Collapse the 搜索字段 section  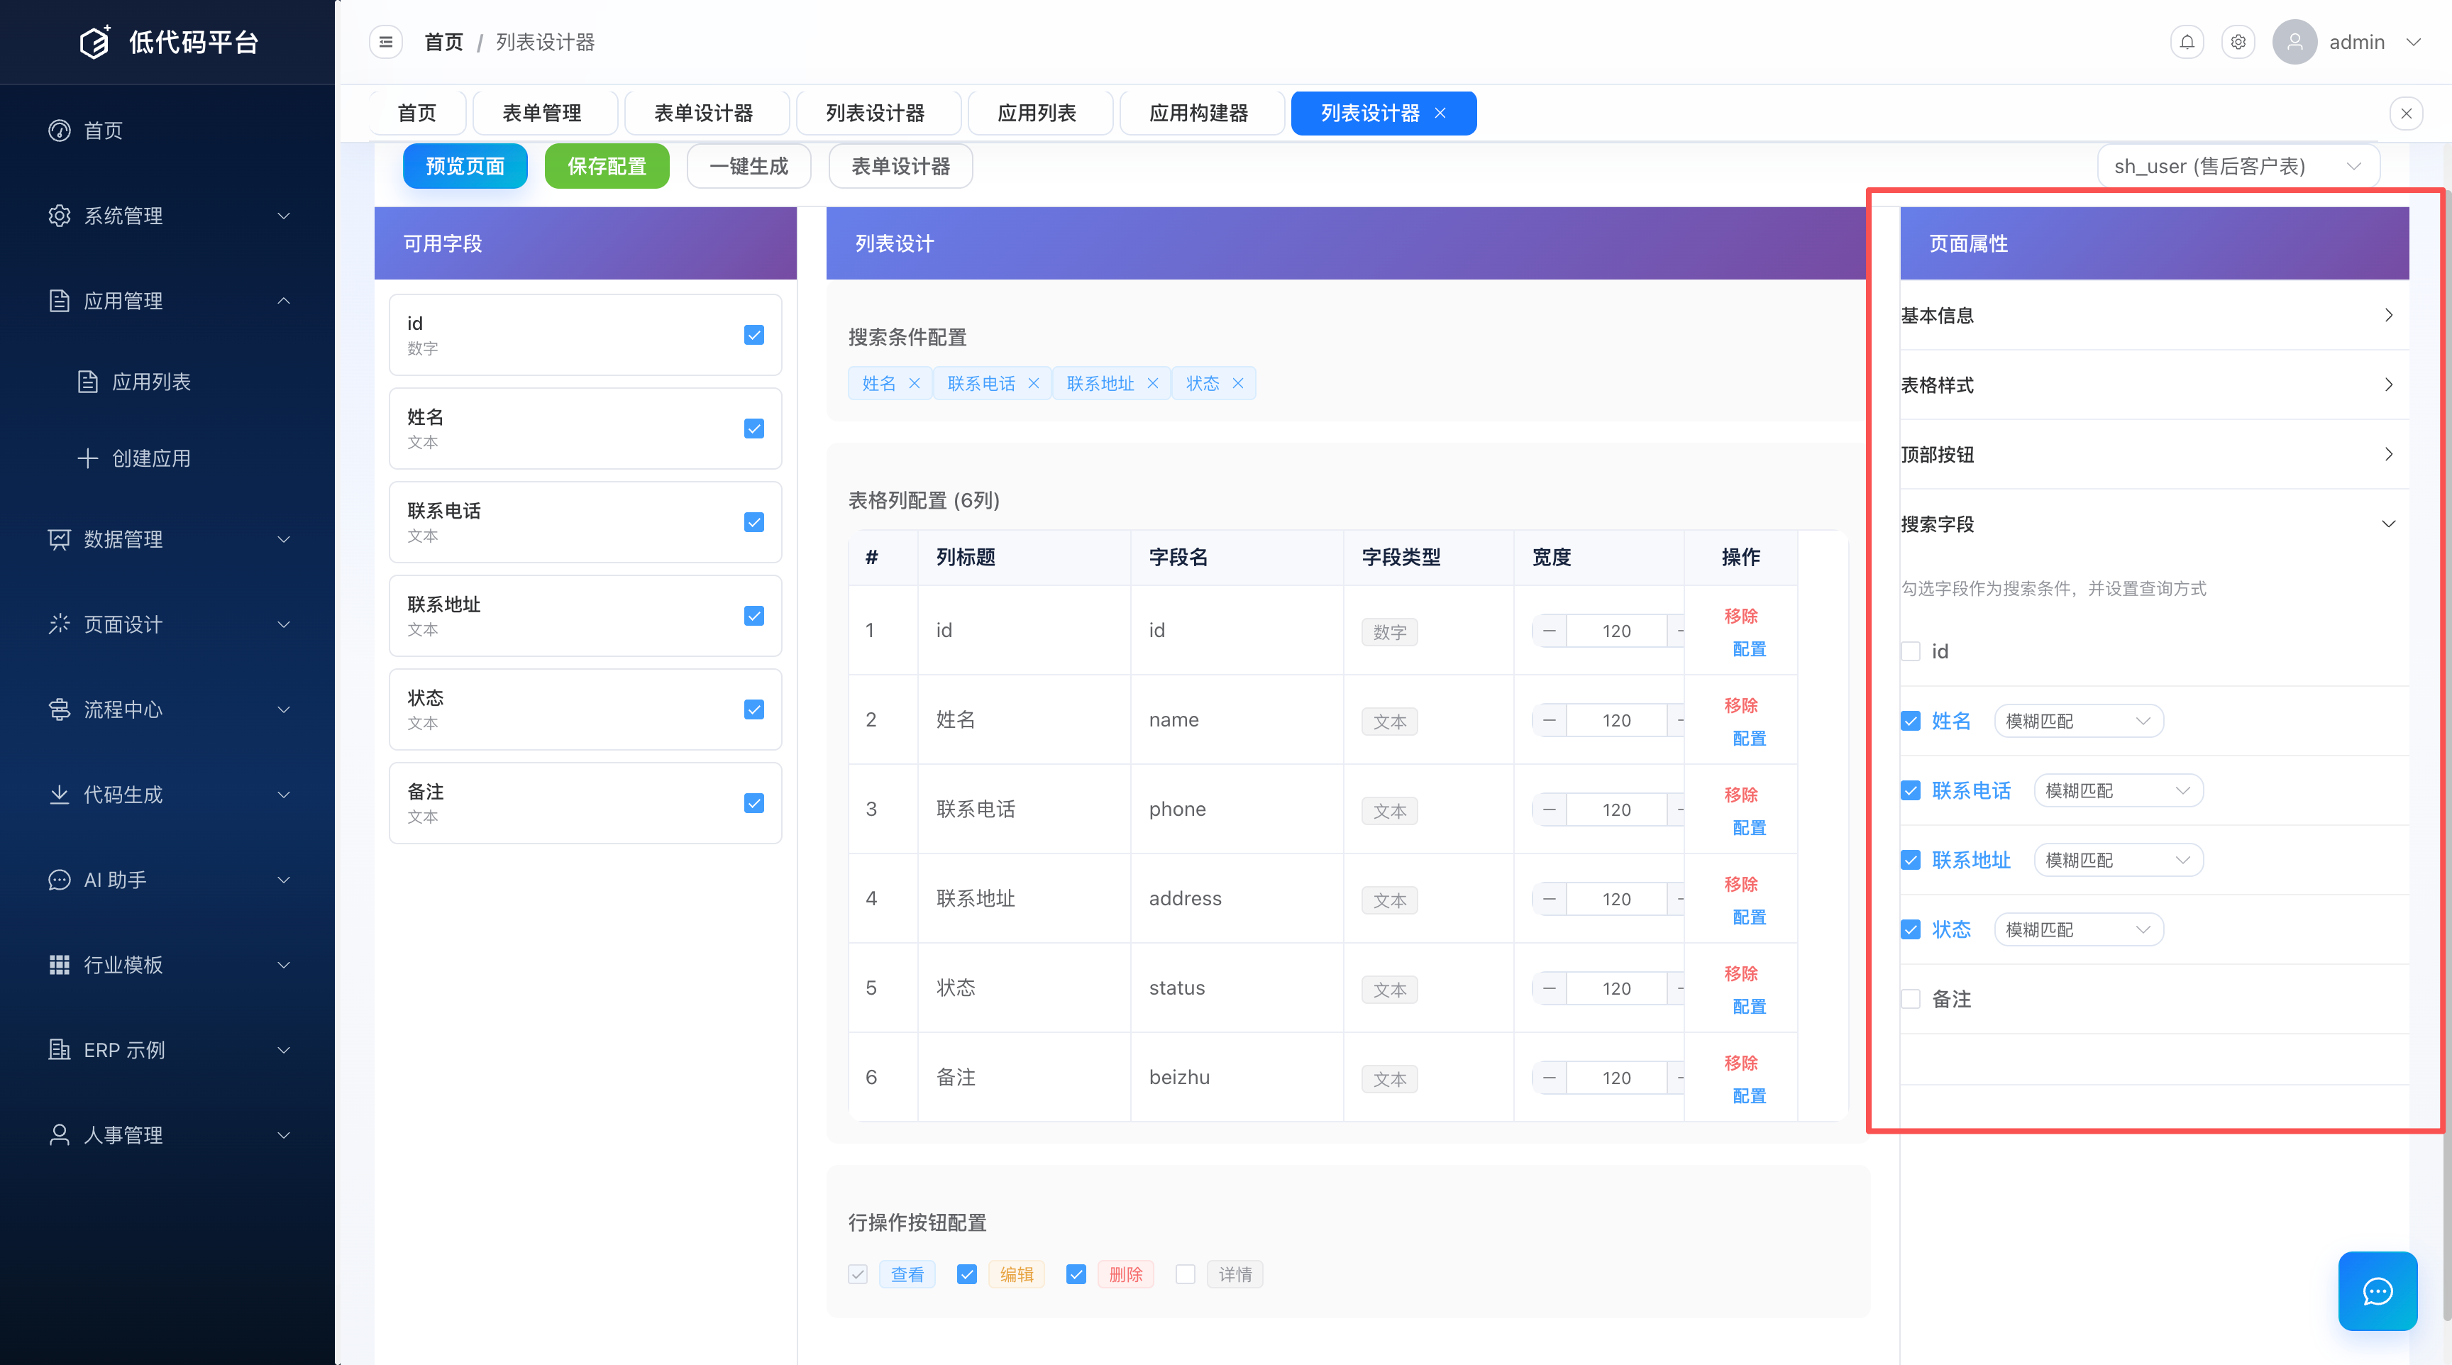(x=2154, y=524)
